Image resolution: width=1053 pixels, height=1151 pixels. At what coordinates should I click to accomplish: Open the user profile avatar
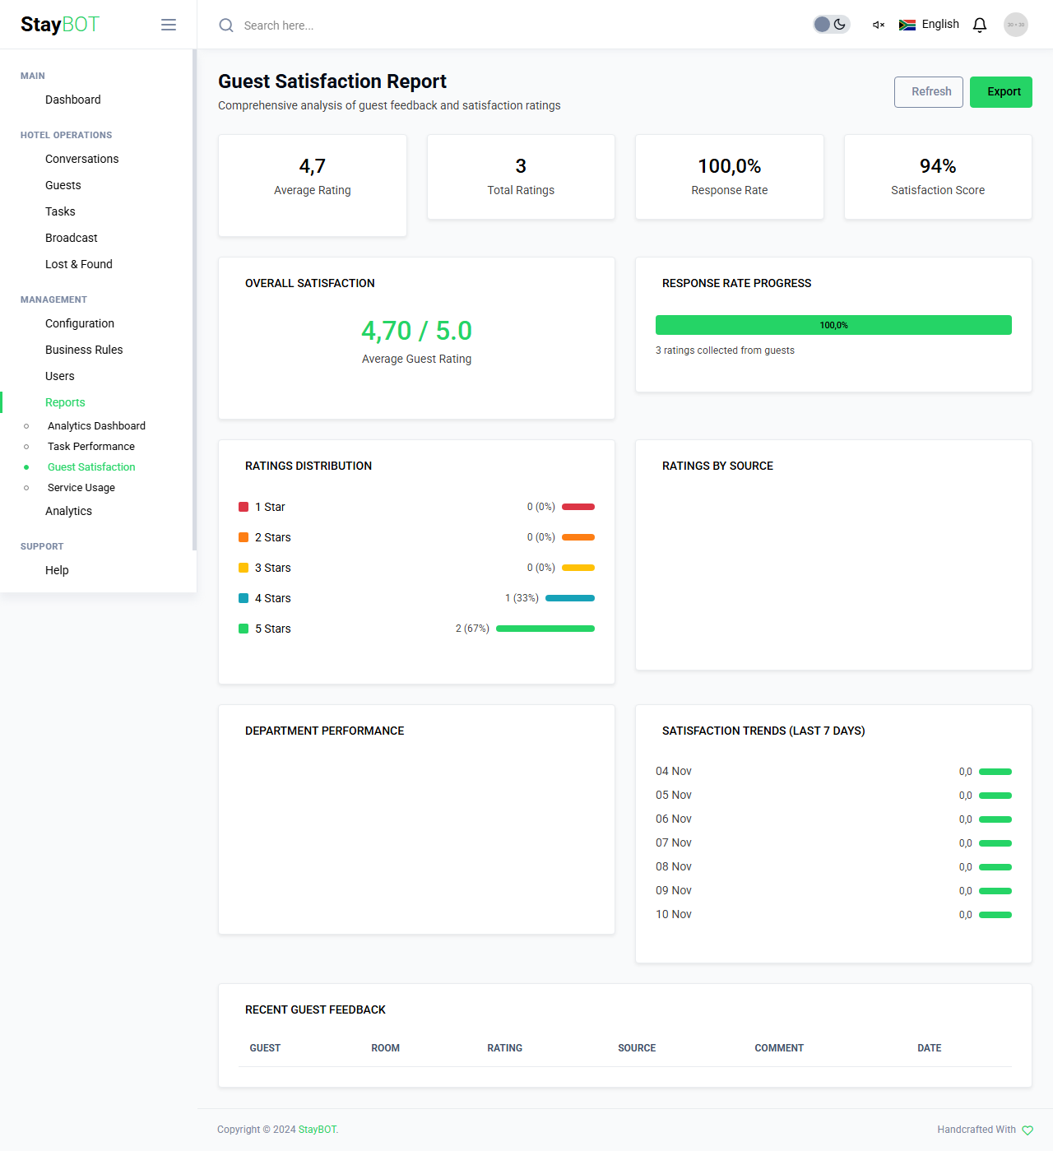tap(1015, 25)
